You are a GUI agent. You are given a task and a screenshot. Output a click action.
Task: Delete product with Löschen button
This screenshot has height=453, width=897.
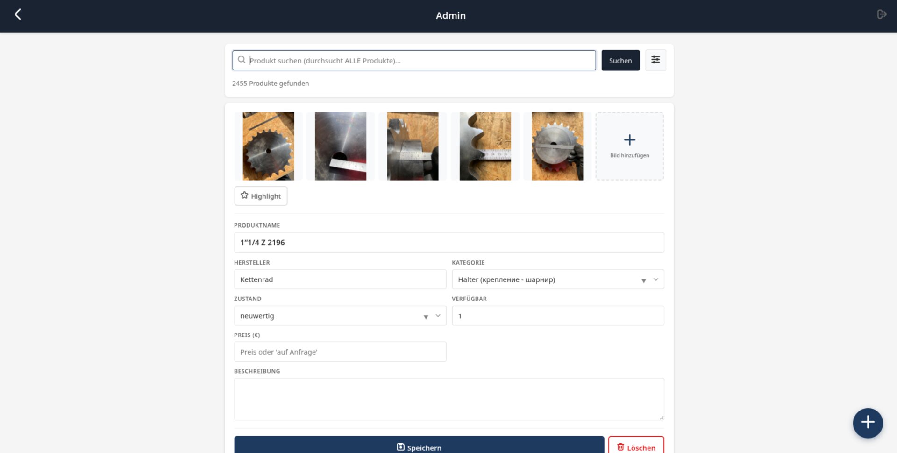[x=636, y=446]
